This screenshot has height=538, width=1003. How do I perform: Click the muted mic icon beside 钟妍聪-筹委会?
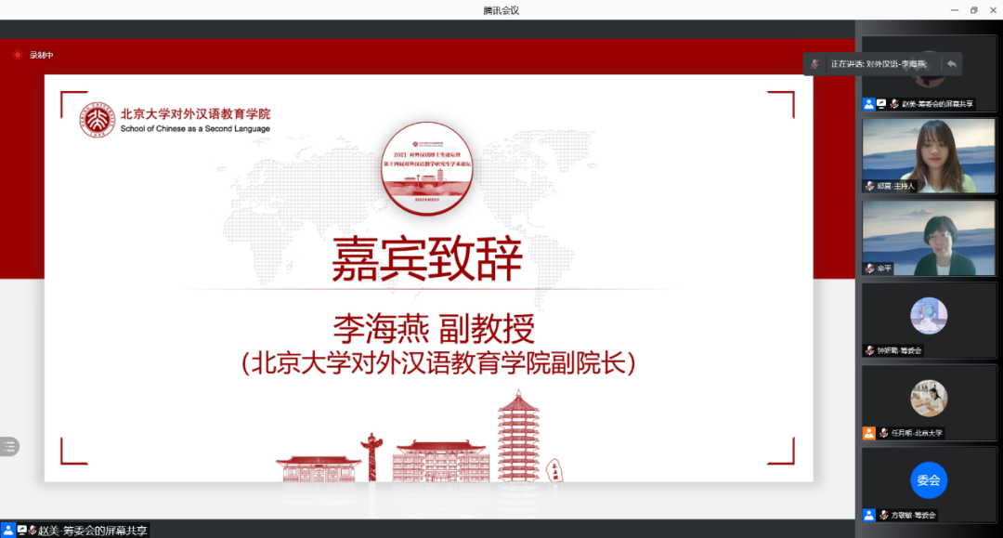pyautogui.click(x=870, y=350)
